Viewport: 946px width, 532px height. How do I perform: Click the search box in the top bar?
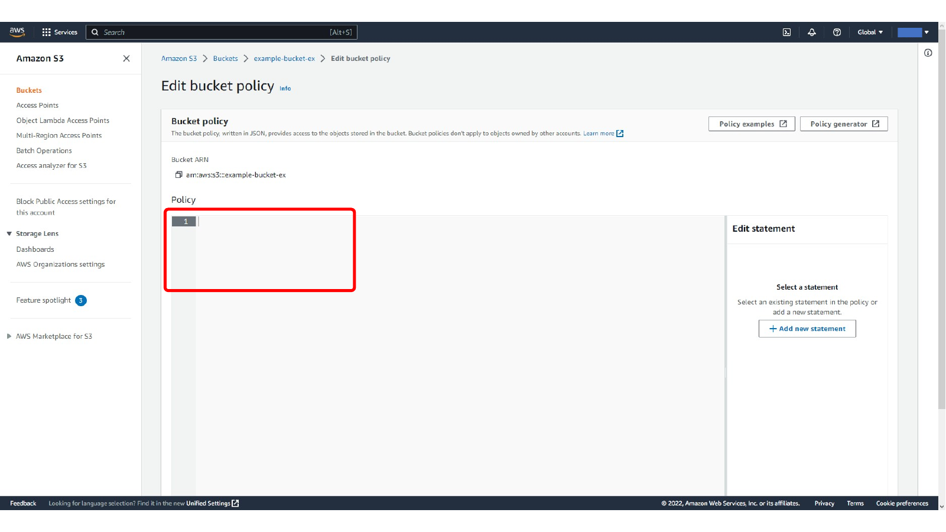[222, 32]
